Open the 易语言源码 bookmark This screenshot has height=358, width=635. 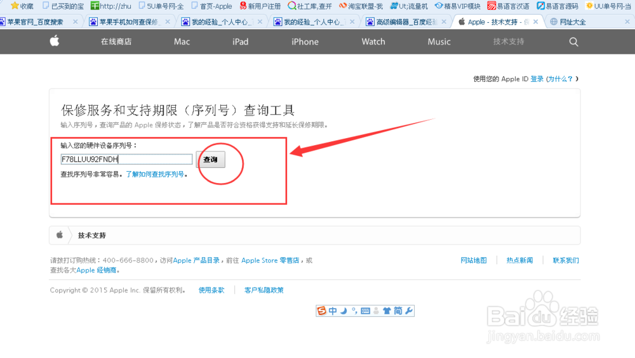[x=558, y=6]
